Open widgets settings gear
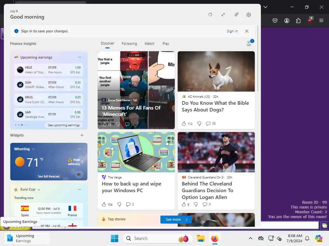Screen dimensions: 329x246 [x=249, y=15]
